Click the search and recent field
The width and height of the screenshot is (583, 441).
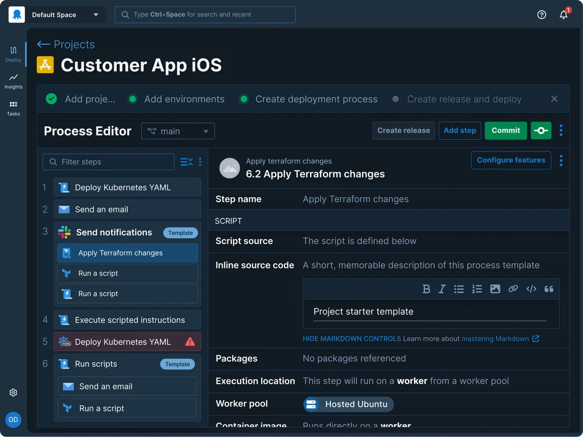205,15
